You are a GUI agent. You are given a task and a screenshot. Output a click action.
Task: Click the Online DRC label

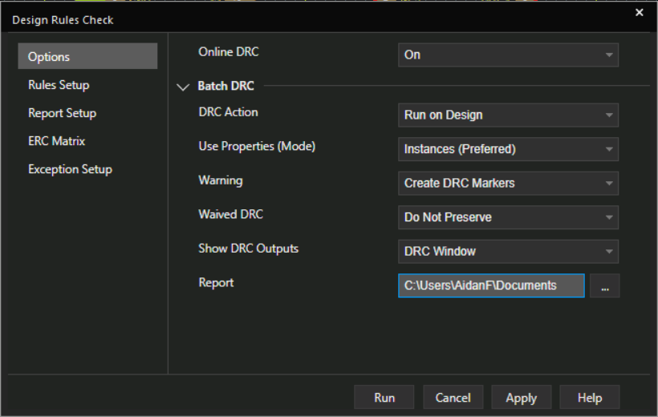click(x=229, y=51)
